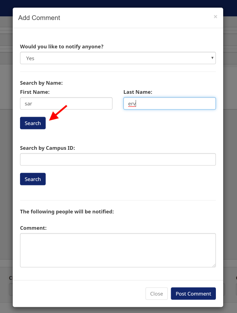237x313 pixels.
Task: Click the resize grip of the Comment box
Action: tap(214, 265)
